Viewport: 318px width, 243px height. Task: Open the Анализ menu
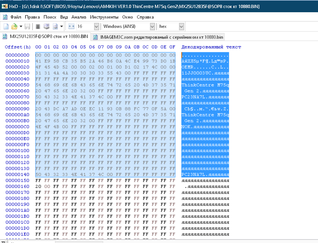click(79, 17)
